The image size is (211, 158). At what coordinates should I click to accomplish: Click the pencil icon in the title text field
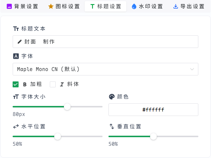20,42
